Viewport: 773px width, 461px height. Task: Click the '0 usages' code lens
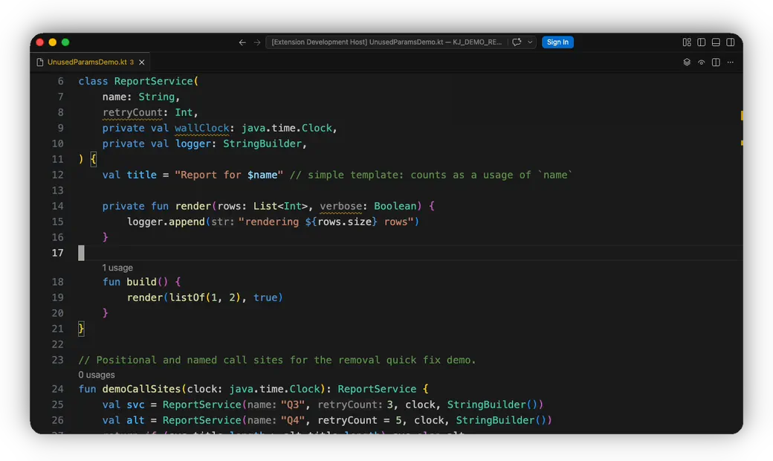point(97,375)
